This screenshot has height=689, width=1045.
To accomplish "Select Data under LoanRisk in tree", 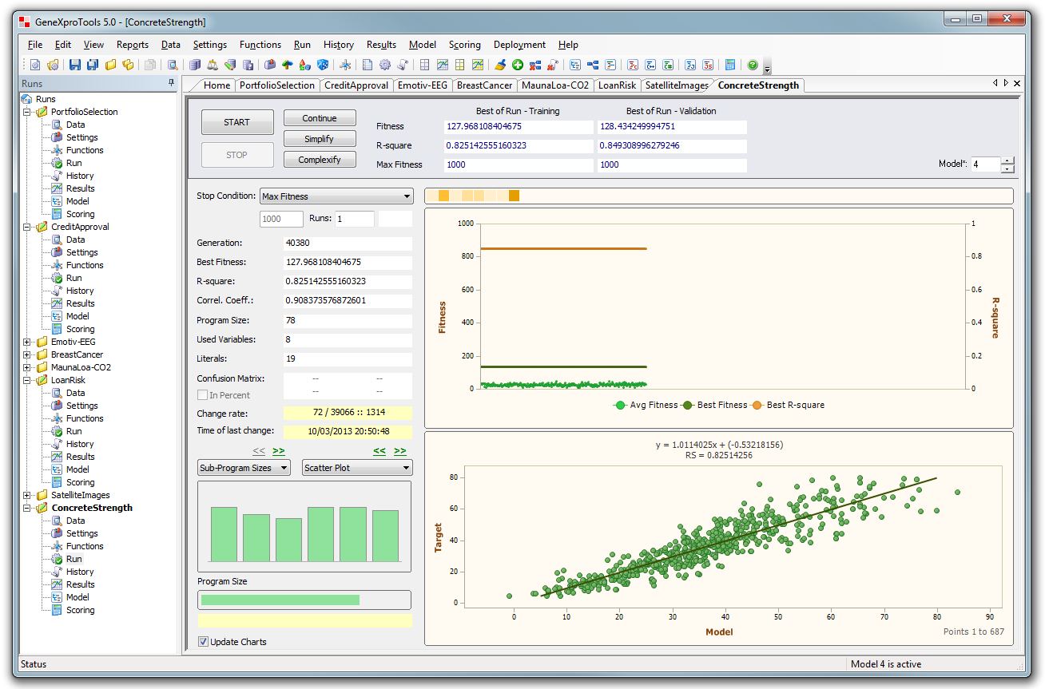I will pos(75,393).
